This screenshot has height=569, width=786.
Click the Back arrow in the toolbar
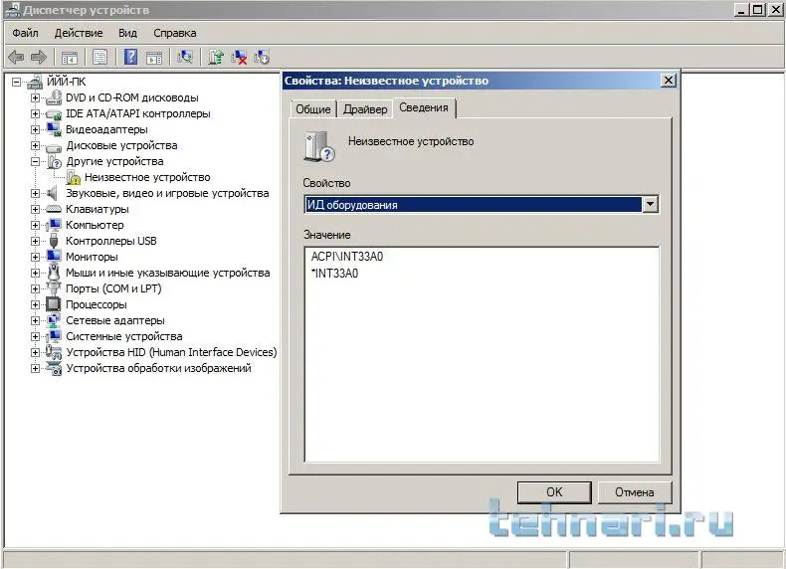tap(16, 57)
